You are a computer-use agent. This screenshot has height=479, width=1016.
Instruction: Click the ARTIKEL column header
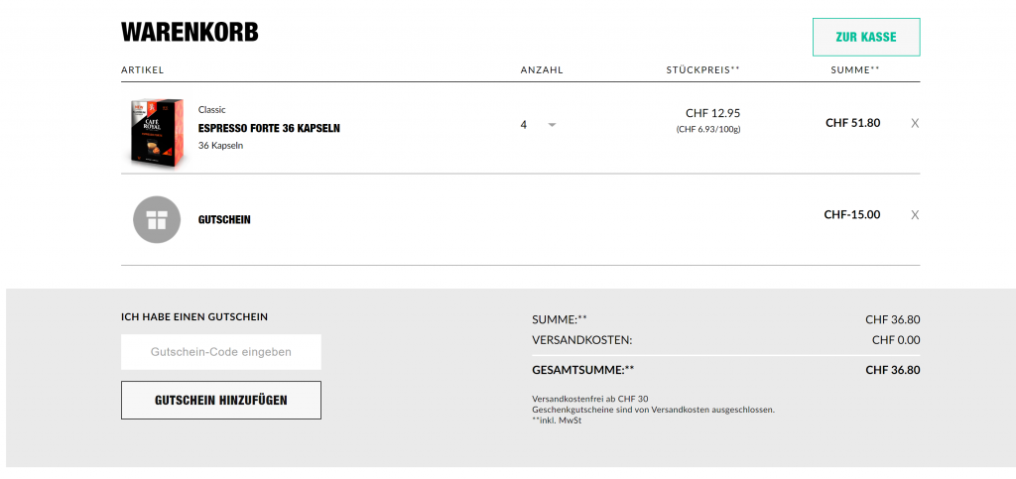pos(142,70)
